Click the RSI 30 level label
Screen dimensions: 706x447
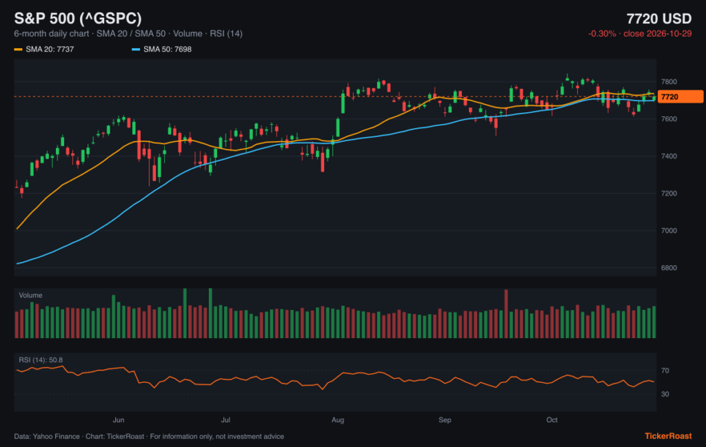(665, 395)
